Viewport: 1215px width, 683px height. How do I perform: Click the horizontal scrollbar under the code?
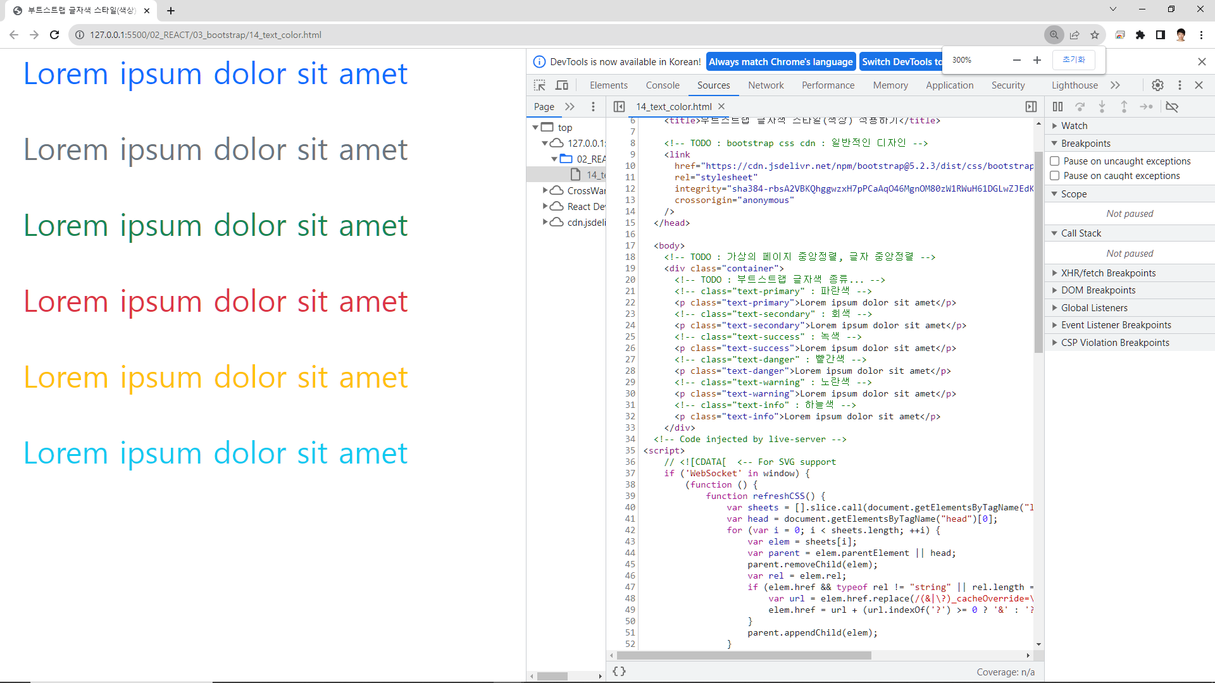point(744,656)
